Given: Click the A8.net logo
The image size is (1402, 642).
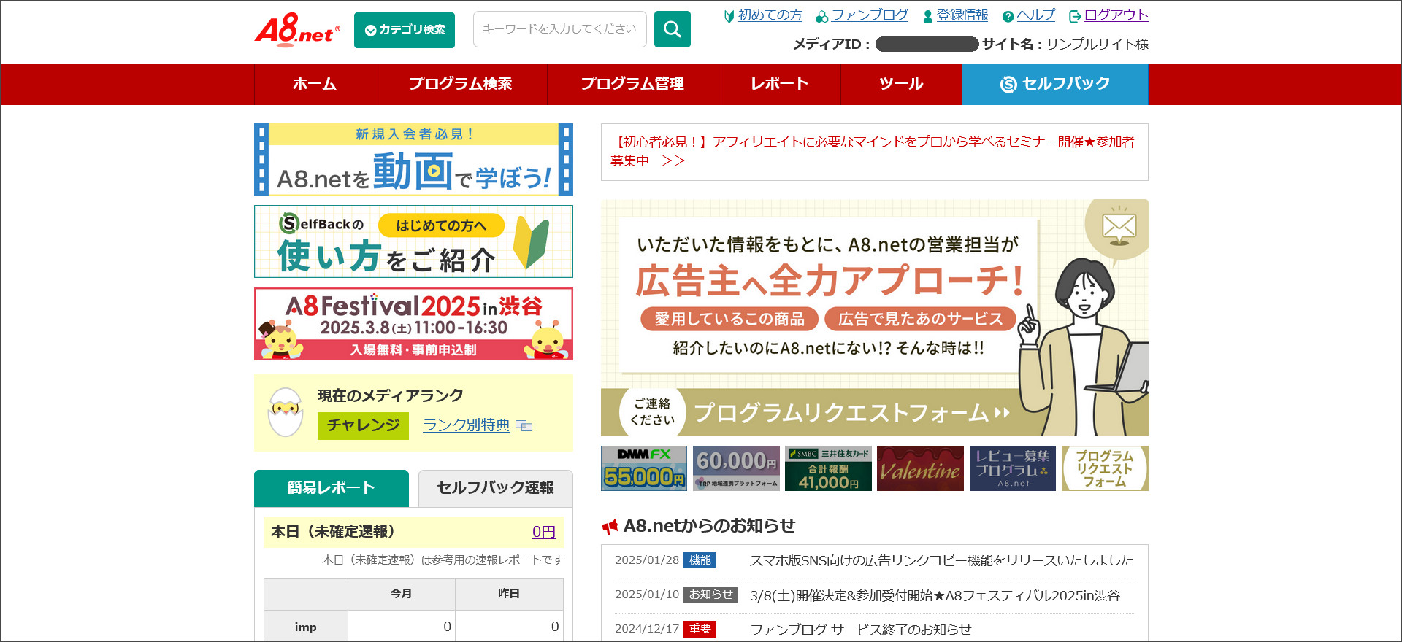Looking at the screenshot, I should pyautogui.click(x=297, y=30).
